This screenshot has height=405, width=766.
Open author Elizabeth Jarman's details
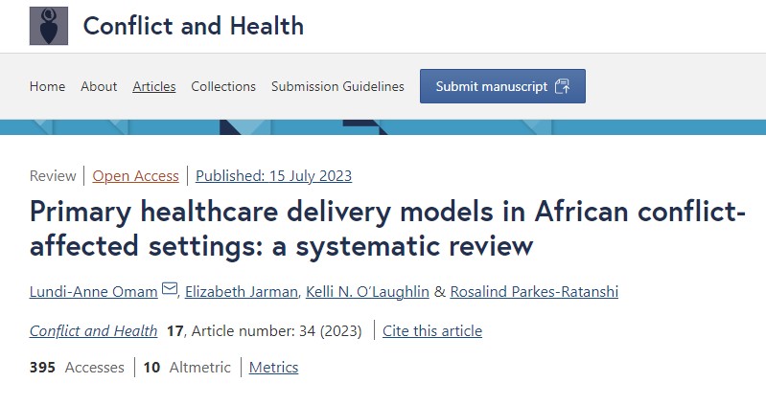point(242,291)
